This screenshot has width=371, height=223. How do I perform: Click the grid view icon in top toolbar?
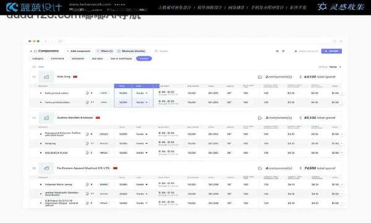pos(283,51)
